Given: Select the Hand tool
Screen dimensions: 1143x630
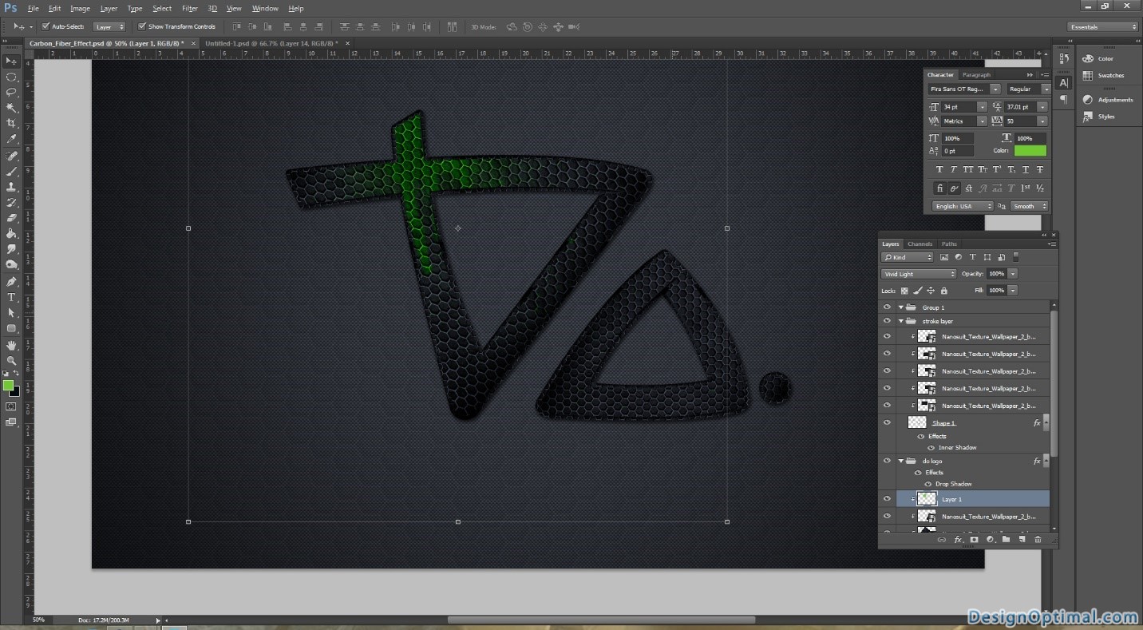Looking at the screenshot, I should (x=11, y=345).
